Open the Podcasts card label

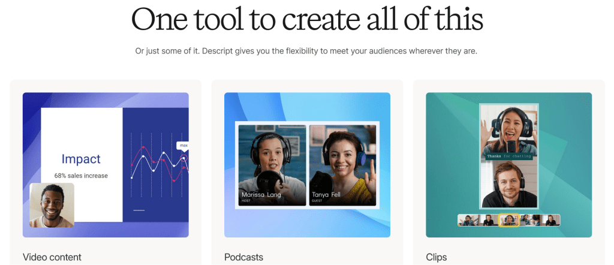pos(243,257)
